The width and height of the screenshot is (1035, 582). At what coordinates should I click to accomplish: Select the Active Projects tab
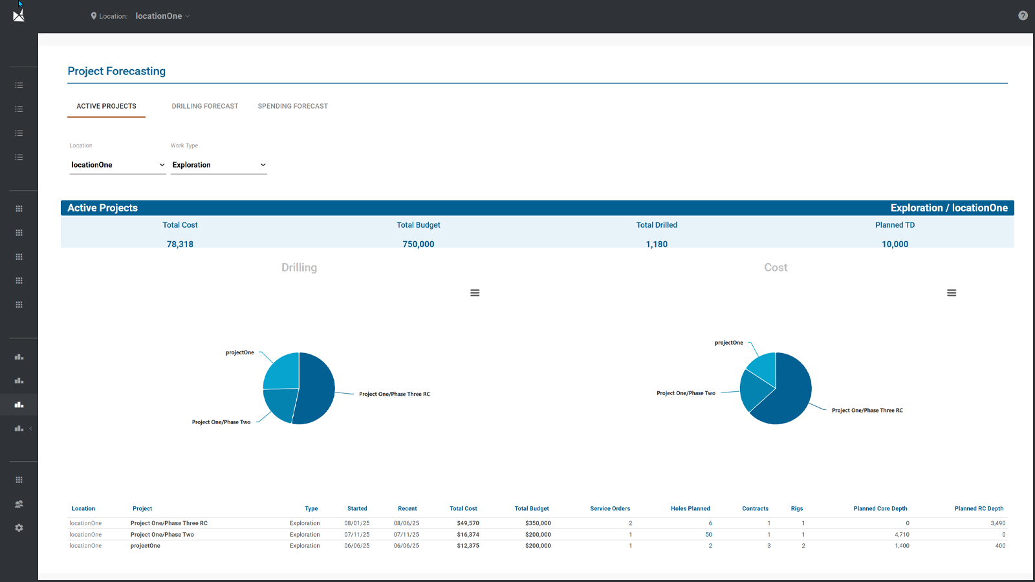106,106
